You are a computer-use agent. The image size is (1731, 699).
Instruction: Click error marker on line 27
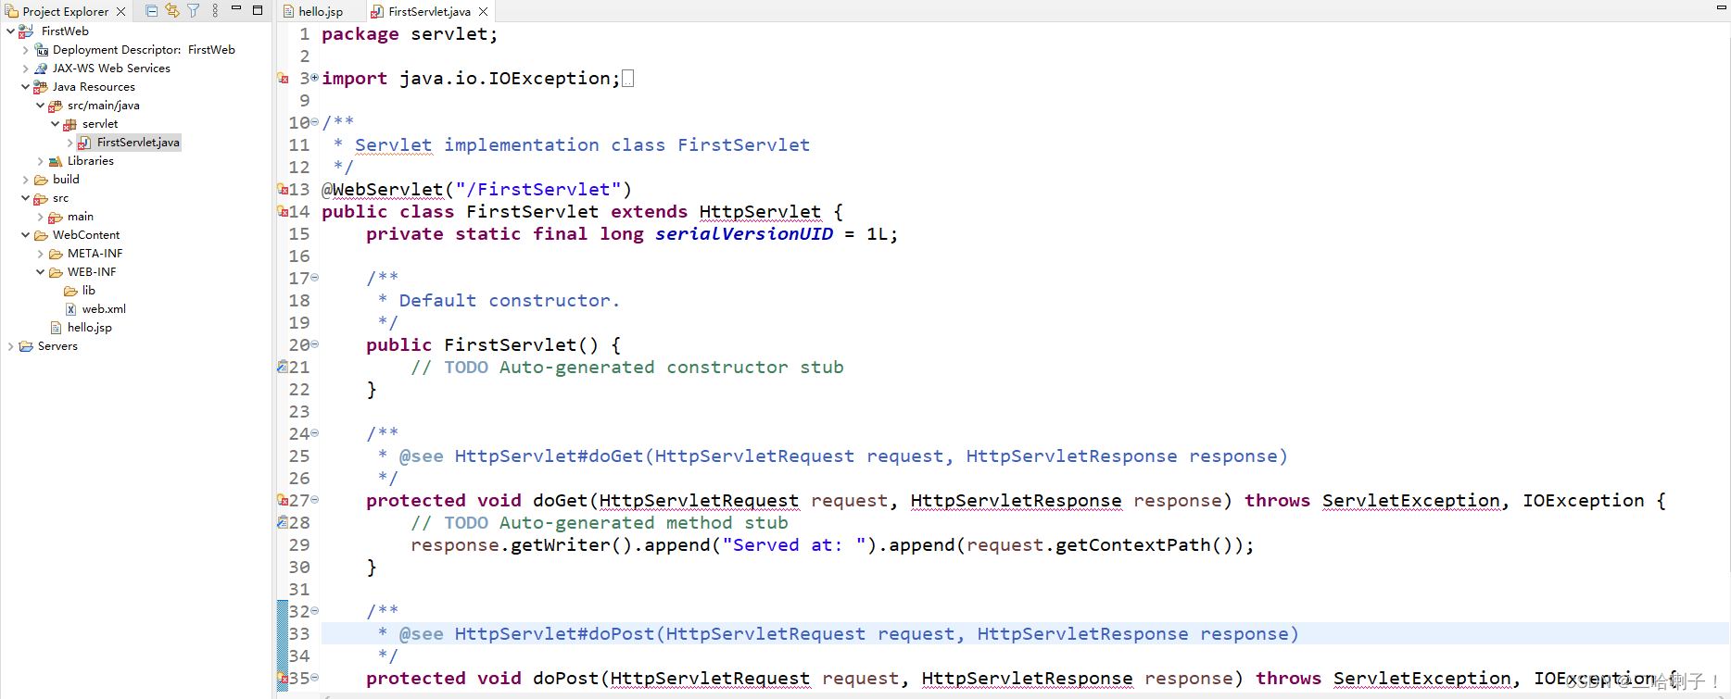pos(283,500)
